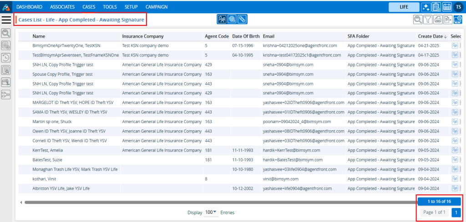466x222 pixels.
Task: Click the LIFE button
Action: tap(404, 7)
